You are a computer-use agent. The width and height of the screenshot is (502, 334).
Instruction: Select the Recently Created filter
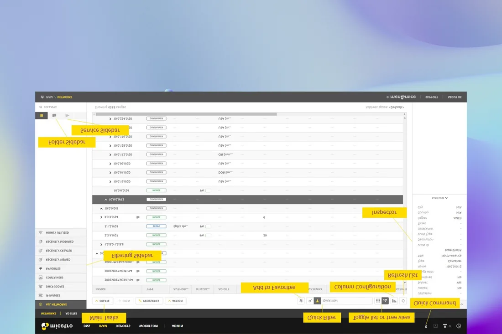61,251
